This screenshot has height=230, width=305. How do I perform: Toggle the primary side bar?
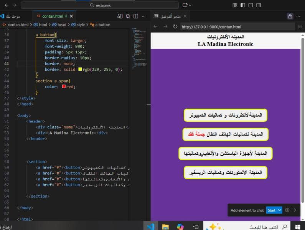243,5
